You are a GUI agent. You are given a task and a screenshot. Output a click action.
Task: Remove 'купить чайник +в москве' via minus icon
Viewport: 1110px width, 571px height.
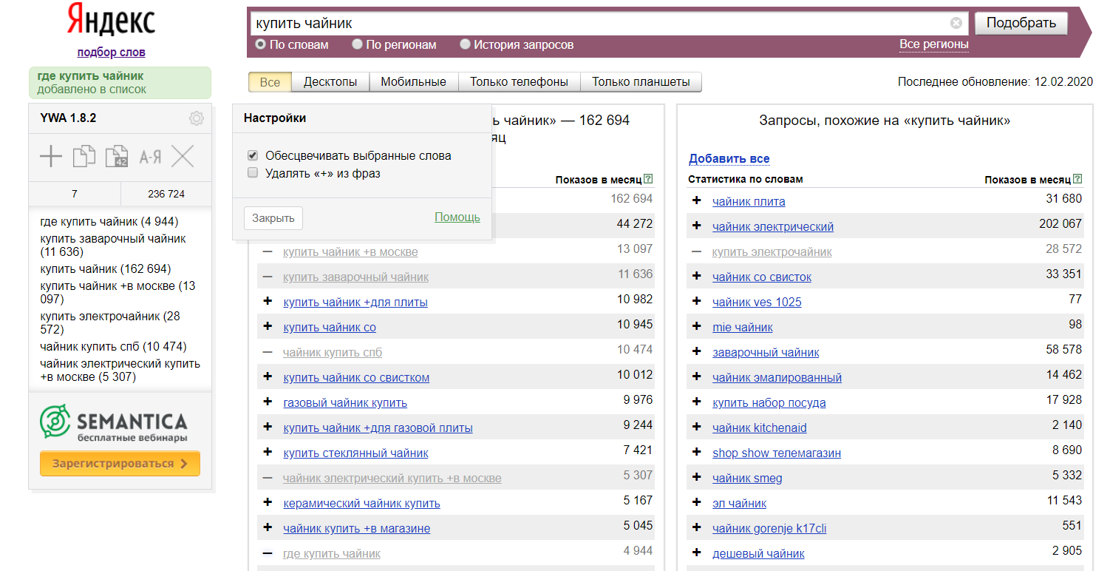268,251
